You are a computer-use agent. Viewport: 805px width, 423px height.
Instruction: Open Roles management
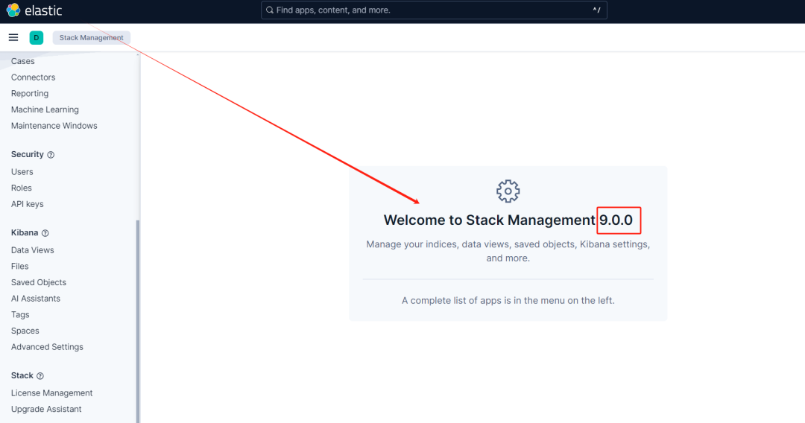point(22,188)
